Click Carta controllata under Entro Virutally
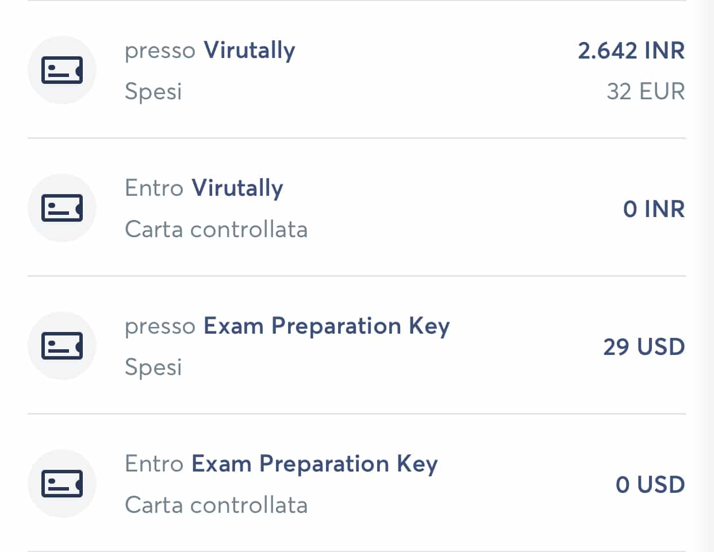Viewport: 714px width, 552px height. (x=216, y=229)
